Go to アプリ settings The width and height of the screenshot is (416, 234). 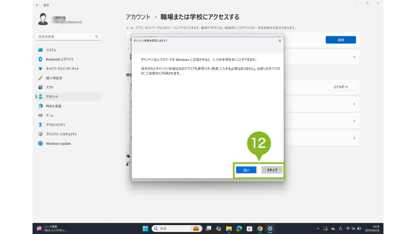tap(50, 87)
